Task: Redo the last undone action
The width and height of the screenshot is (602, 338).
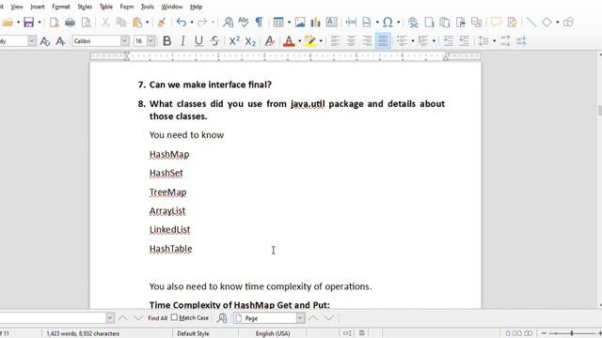Action: tap(202, 23)
